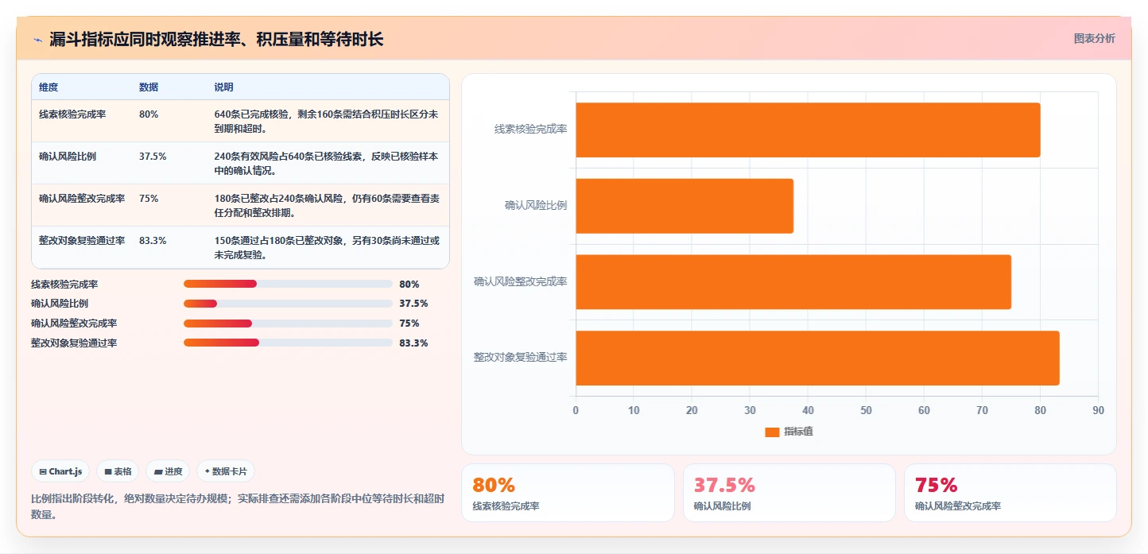Click the 维度 column header
Viewport: 1148px width, 554px height.
[48, 87]
